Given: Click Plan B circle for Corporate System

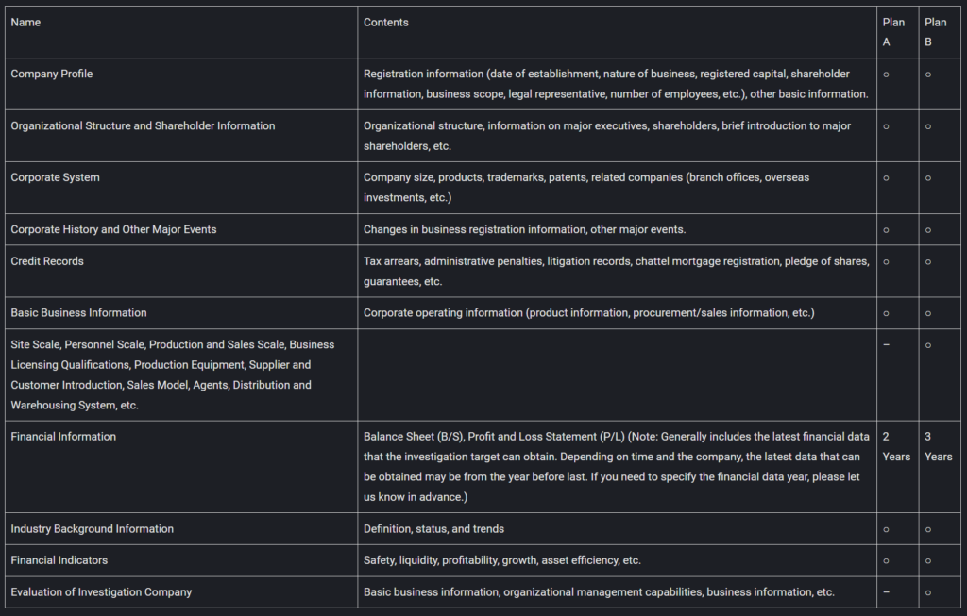Looking at the screenshot, I should click(x=928, y=177).
